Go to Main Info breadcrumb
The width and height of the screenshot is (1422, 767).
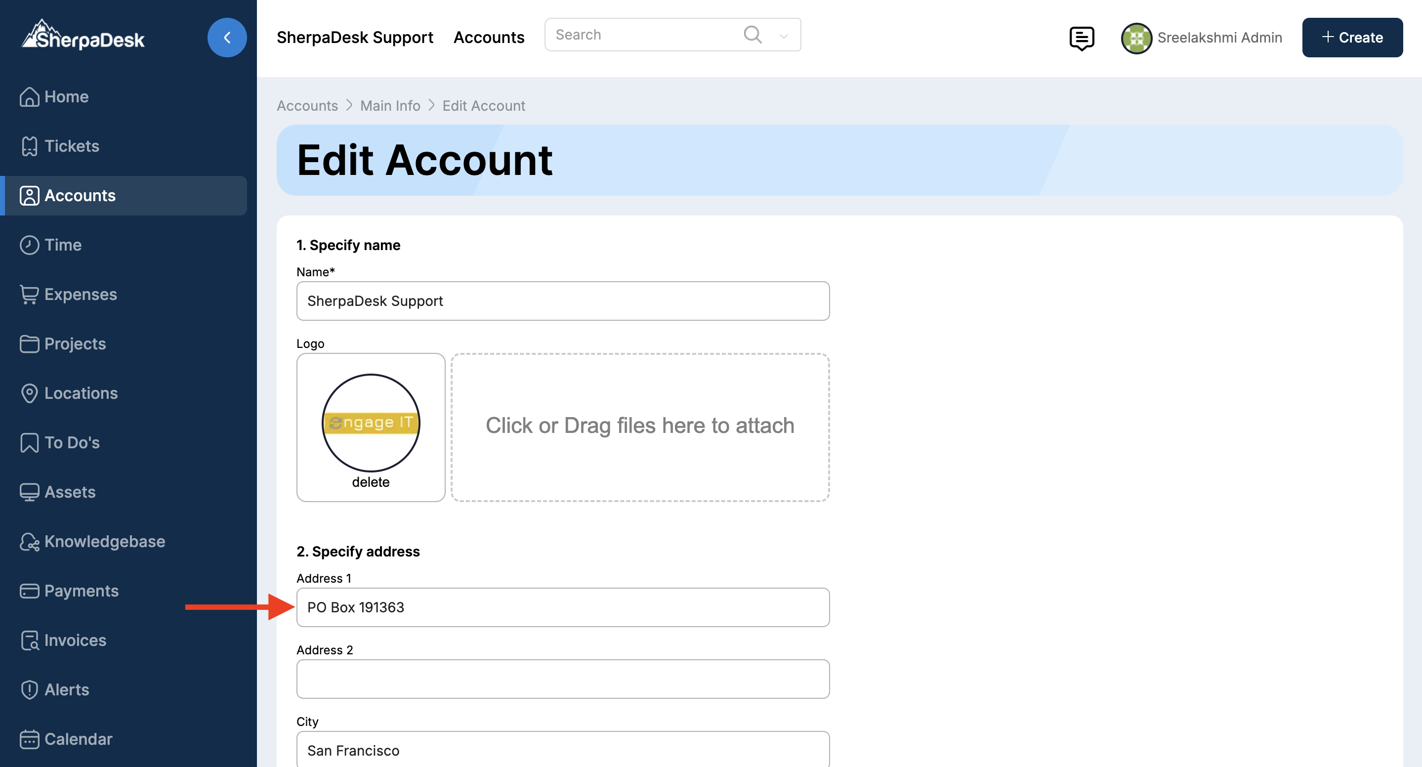pyautogui.click(x=390, y=105)
